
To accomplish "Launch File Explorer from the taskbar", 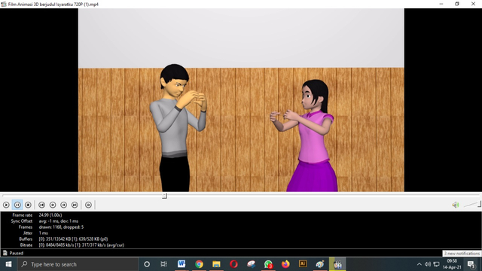I will click(216, 264).
